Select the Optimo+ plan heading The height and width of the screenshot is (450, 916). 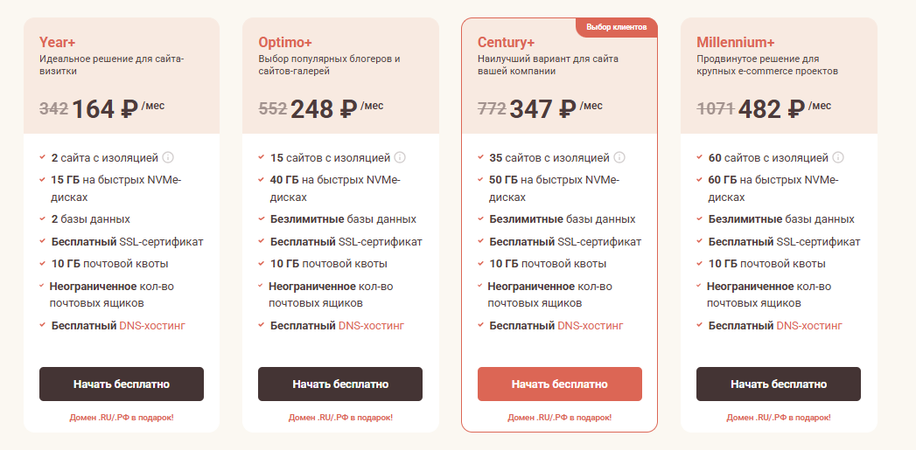[285, 42]
